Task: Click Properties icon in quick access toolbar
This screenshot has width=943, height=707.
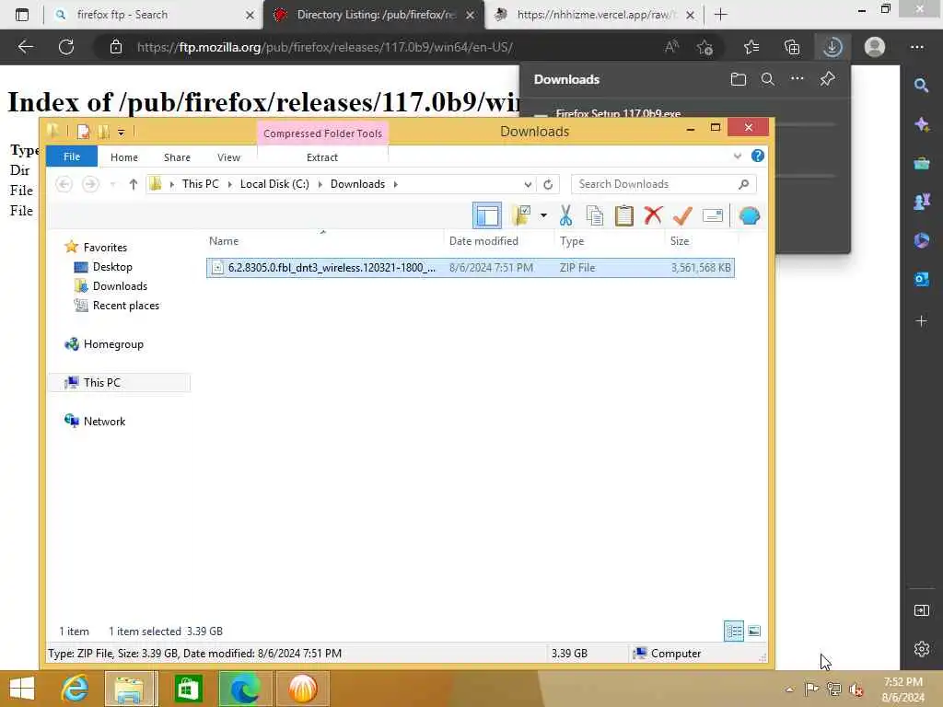Action: [x=83, y=132]
